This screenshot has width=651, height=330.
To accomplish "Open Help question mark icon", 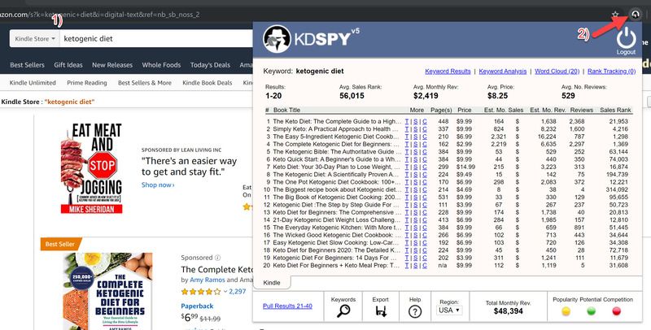I will (x=415, y=311).
